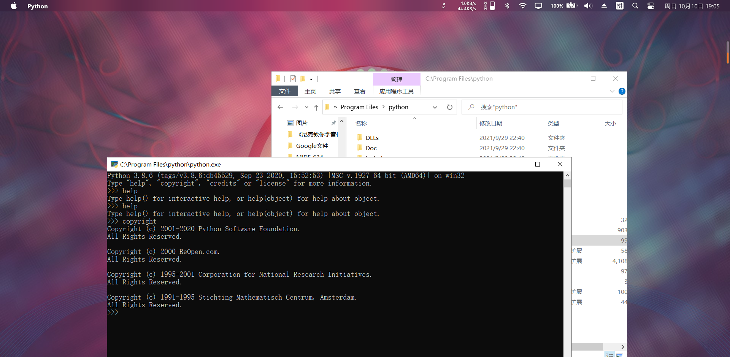
Task: Open the battery status menu
Action: tap(564, 6)
